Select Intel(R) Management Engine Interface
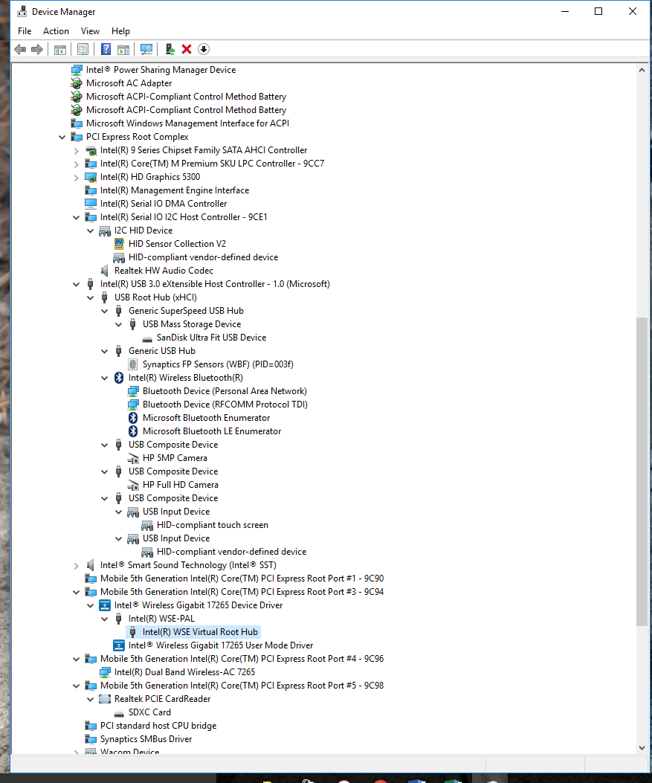 click(x=174, y=191)
